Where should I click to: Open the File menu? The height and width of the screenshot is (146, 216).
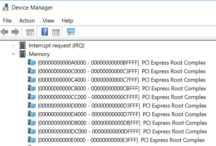(7, 21)
